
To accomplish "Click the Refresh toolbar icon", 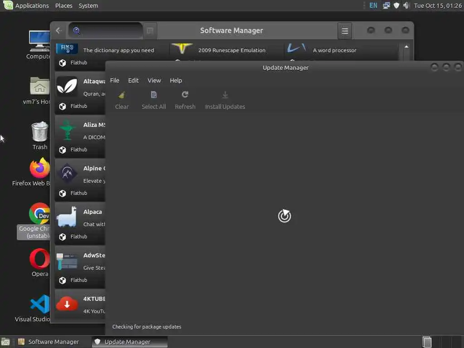I will (185, 94).
